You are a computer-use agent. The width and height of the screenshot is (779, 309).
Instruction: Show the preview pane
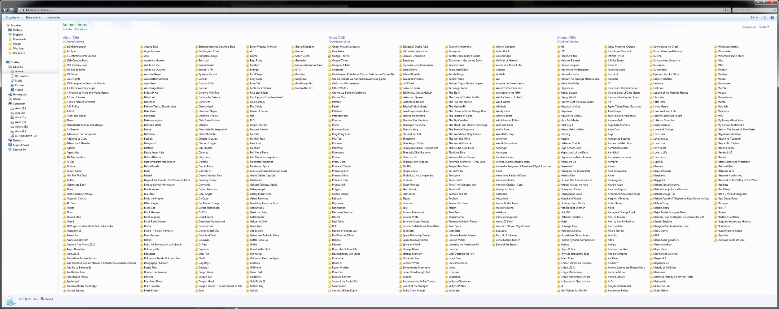point(764,18)
